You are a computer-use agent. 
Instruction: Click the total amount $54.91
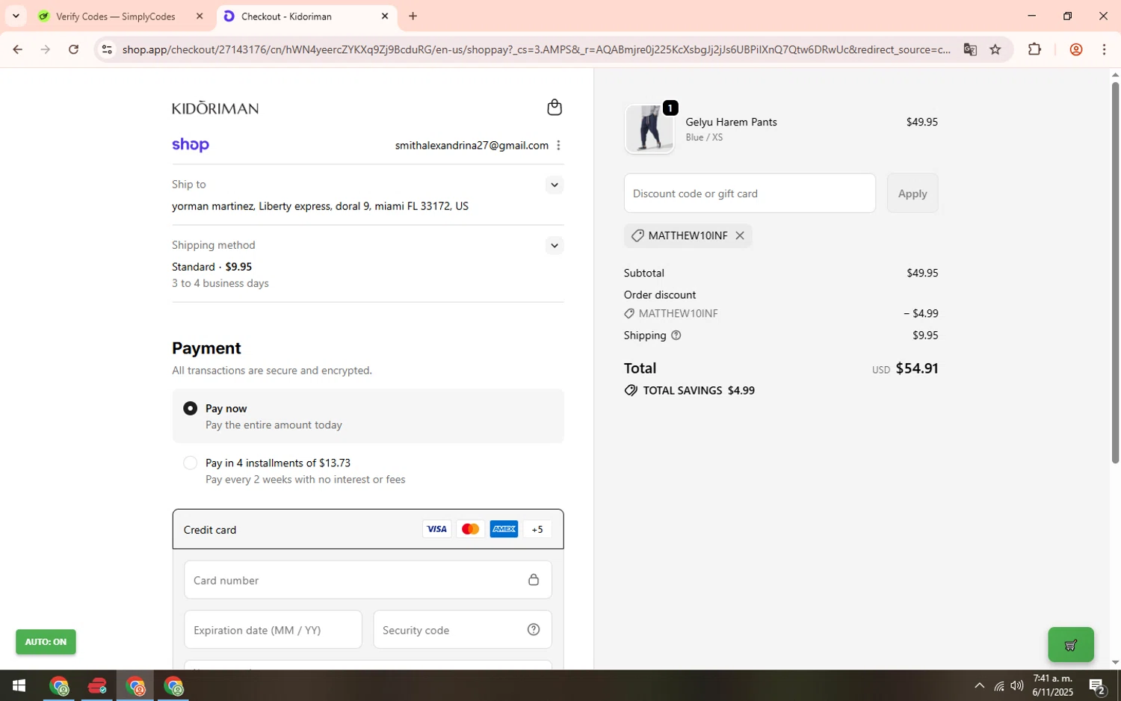[x=917, y=368]
